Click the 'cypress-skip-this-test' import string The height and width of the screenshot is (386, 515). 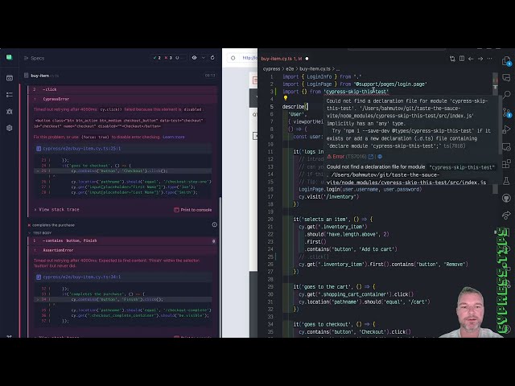[x=356, y=92]
